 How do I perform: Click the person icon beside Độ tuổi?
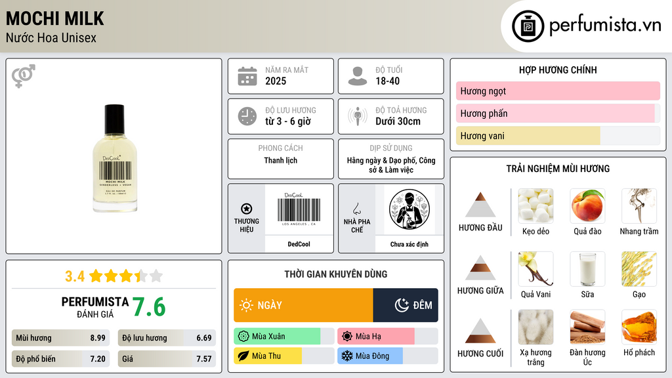358,76
